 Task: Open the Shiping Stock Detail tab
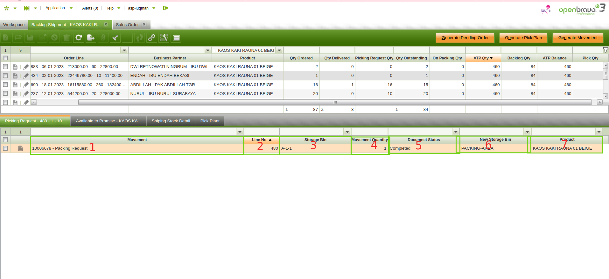(x=171, y=121)
